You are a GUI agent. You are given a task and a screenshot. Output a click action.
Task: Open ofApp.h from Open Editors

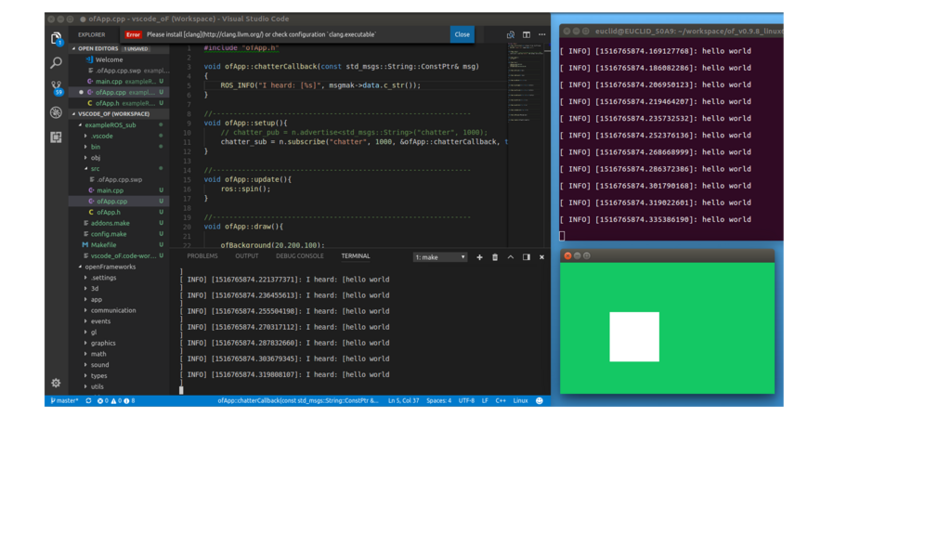coord(107,101)
